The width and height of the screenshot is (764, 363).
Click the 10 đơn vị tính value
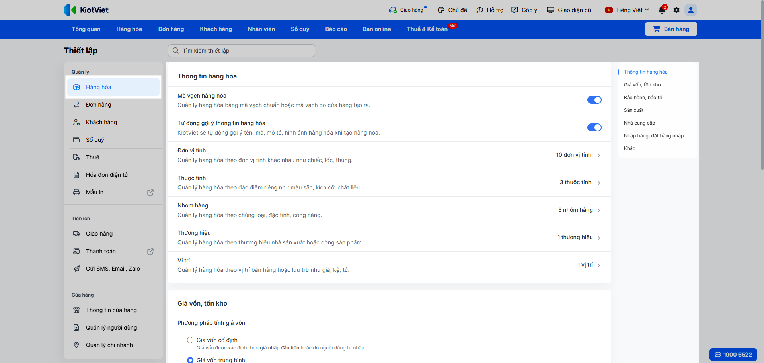click(x=574, y=155)
